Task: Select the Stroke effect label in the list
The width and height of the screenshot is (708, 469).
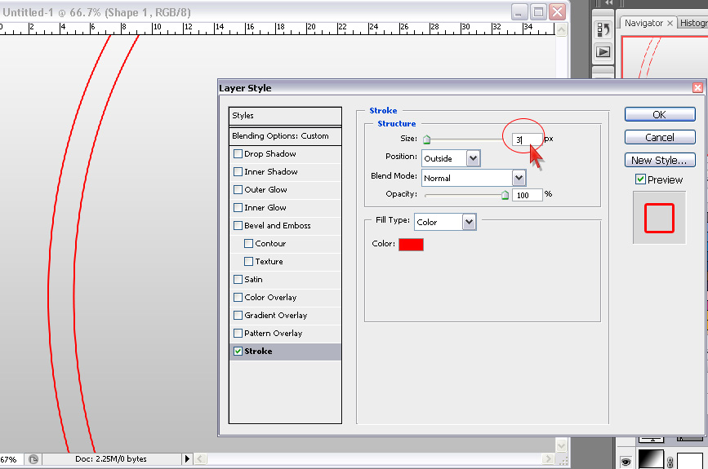Action: click(258, 352)
